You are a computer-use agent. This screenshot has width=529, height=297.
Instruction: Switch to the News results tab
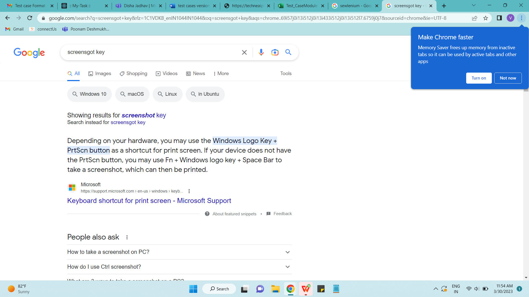(x=196, y=73)
